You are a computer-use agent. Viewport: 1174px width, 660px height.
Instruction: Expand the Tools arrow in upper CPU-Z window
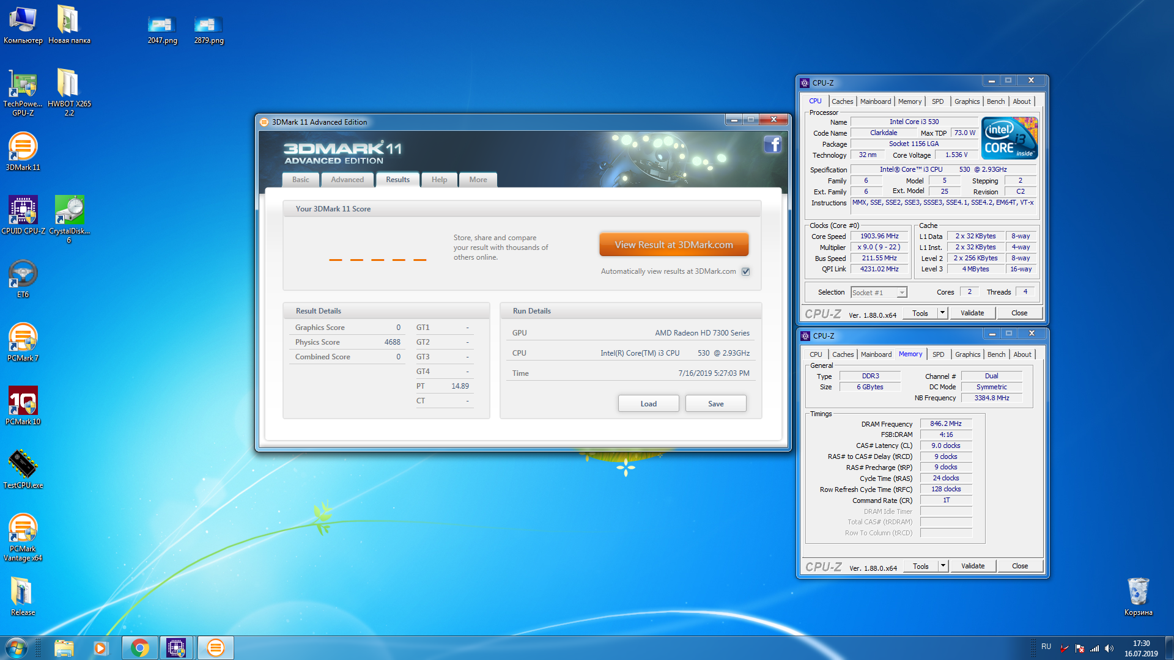[942, 313]
